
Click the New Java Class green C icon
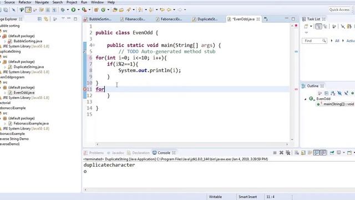tap(103, 10)
